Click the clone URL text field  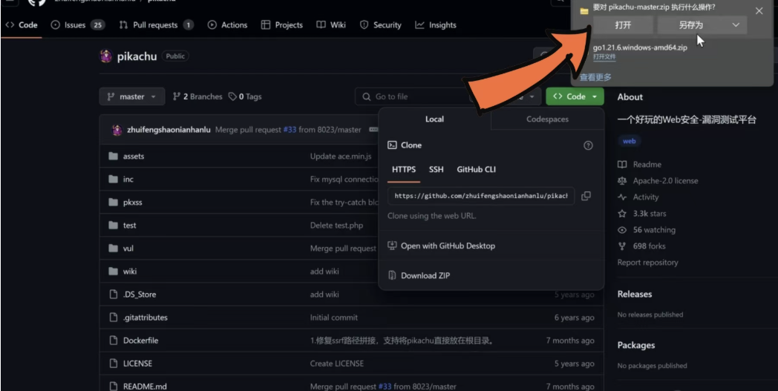481,196
